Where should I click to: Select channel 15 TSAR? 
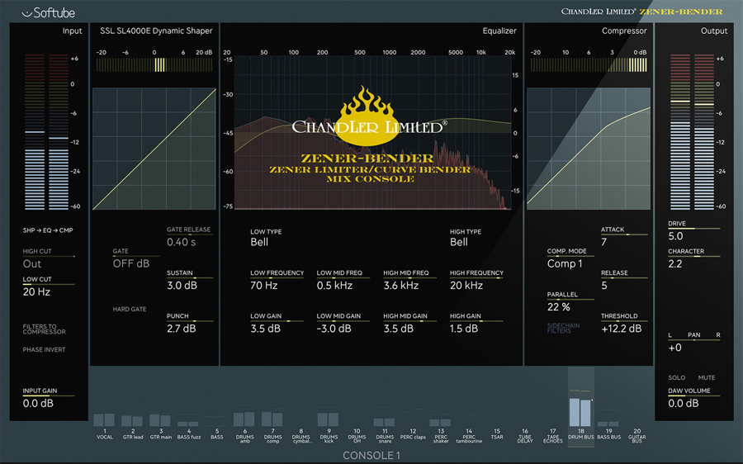[497, 434]
